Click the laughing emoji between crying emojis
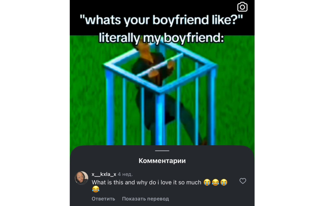The width and height of the screenshot is (326, 206). [215, 182]
